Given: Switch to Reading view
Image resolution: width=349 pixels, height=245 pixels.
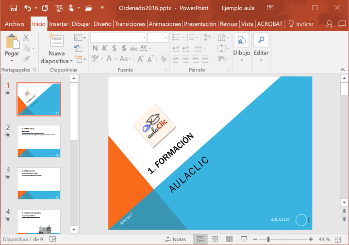Looking at the screenshot, I should tap(229, 239).
